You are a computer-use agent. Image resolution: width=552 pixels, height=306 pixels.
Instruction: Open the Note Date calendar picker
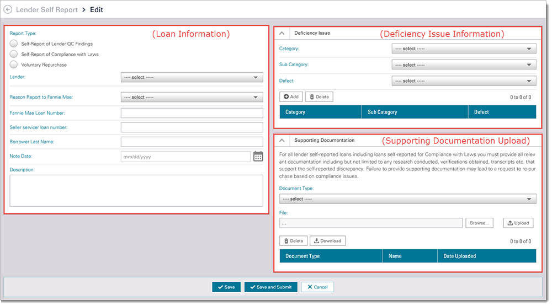point(258,157)
